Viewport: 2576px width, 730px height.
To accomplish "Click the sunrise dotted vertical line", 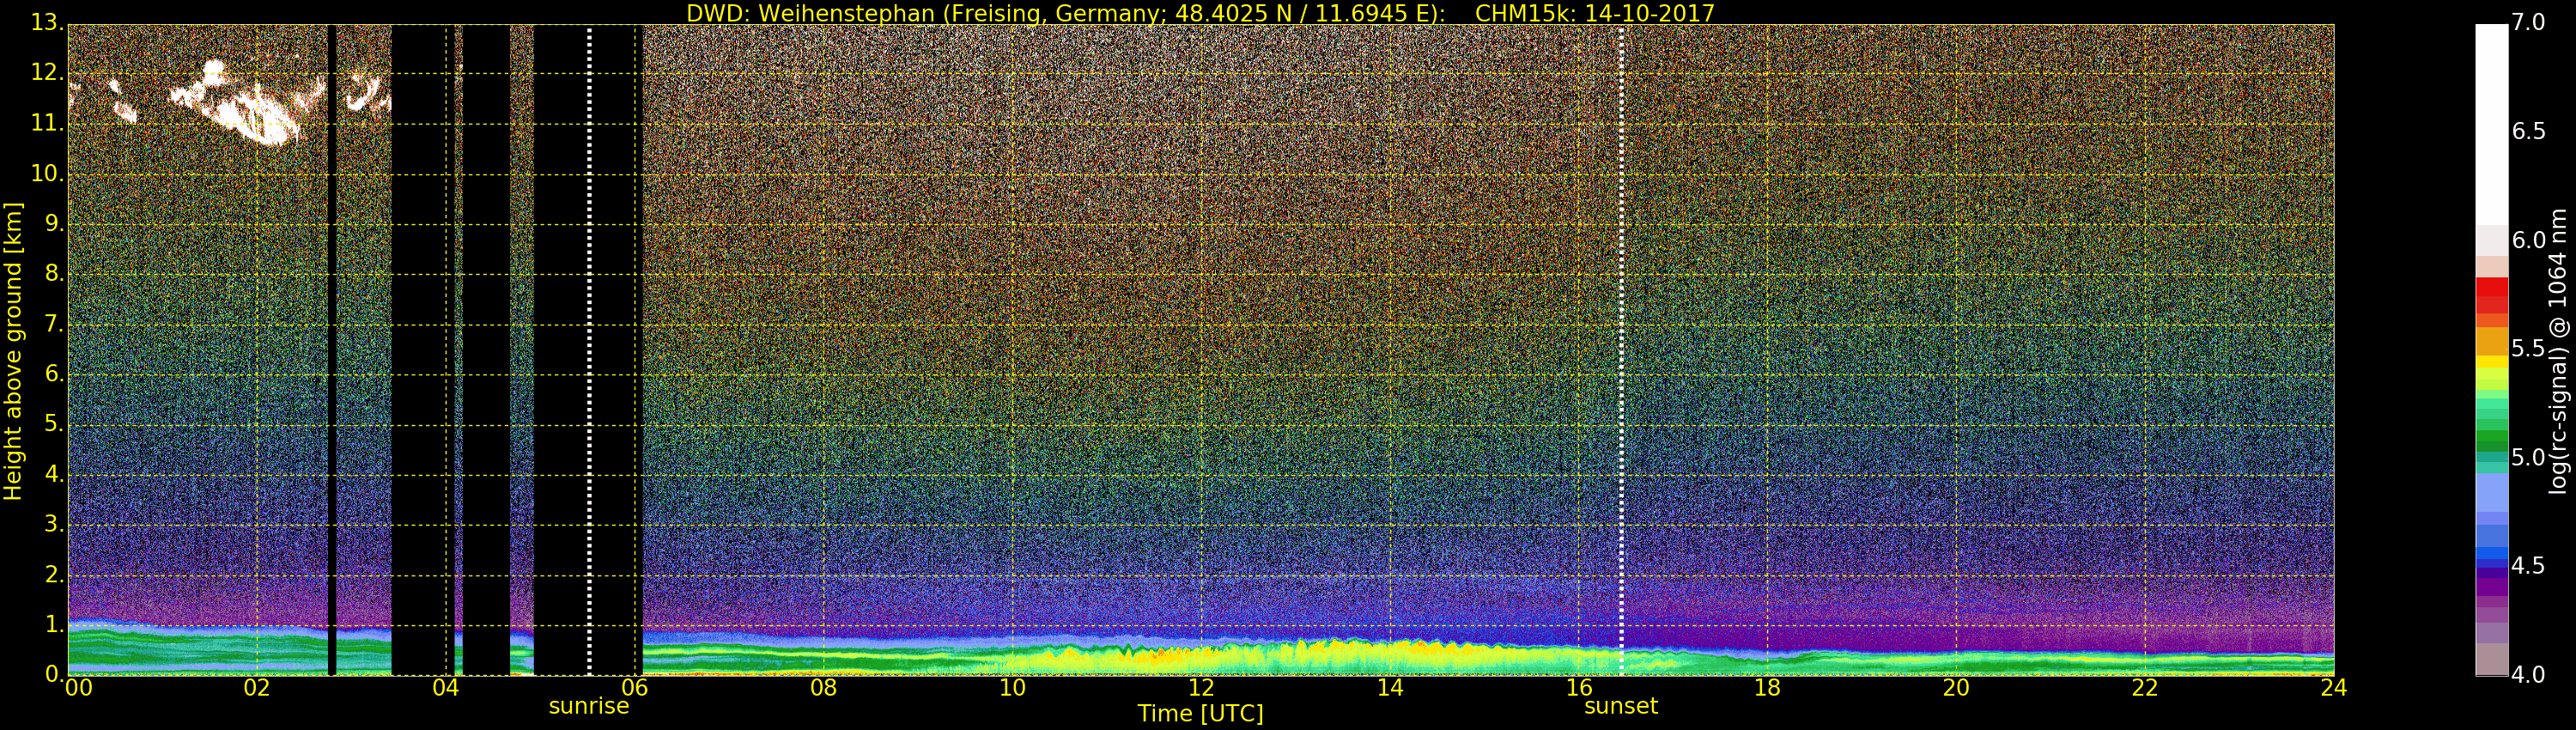I will 589,350.
